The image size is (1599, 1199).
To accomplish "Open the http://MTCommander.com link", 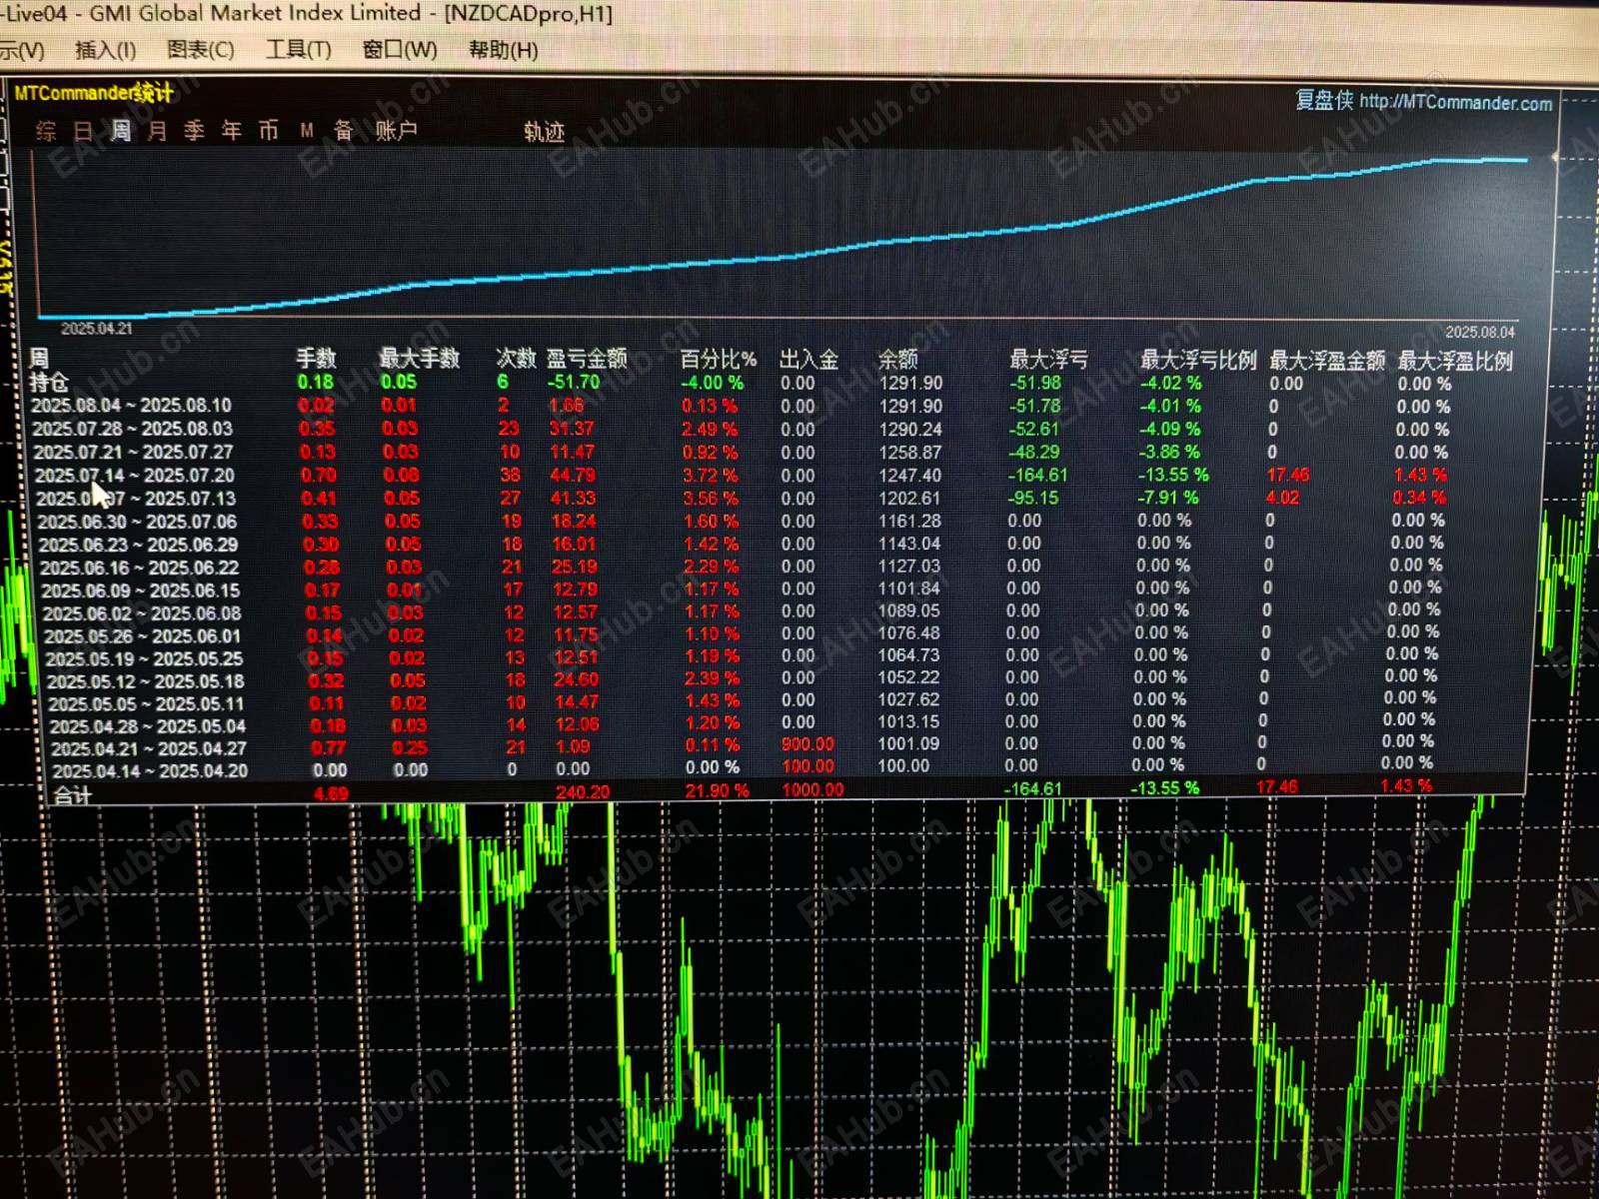I will pos(1456,102).
